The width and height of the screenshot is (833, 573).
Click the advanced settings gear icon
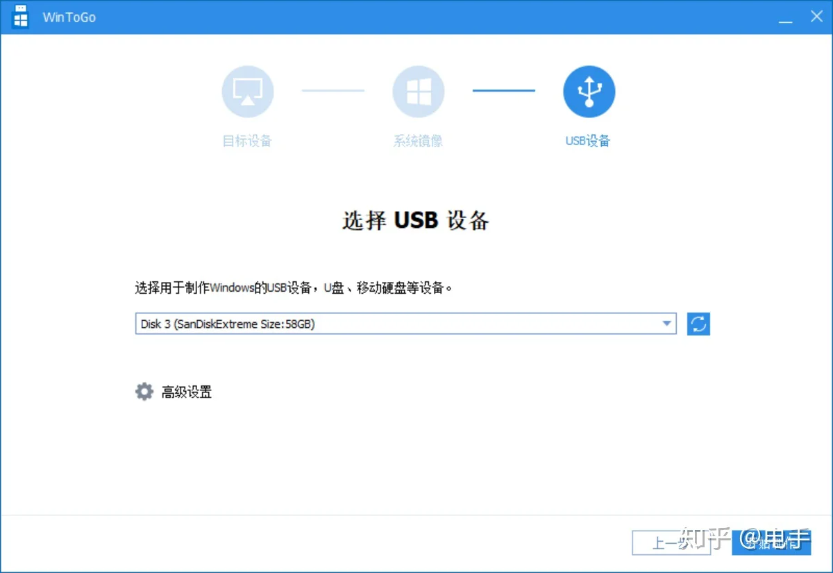pyautogui.click(x=144, y=392)
